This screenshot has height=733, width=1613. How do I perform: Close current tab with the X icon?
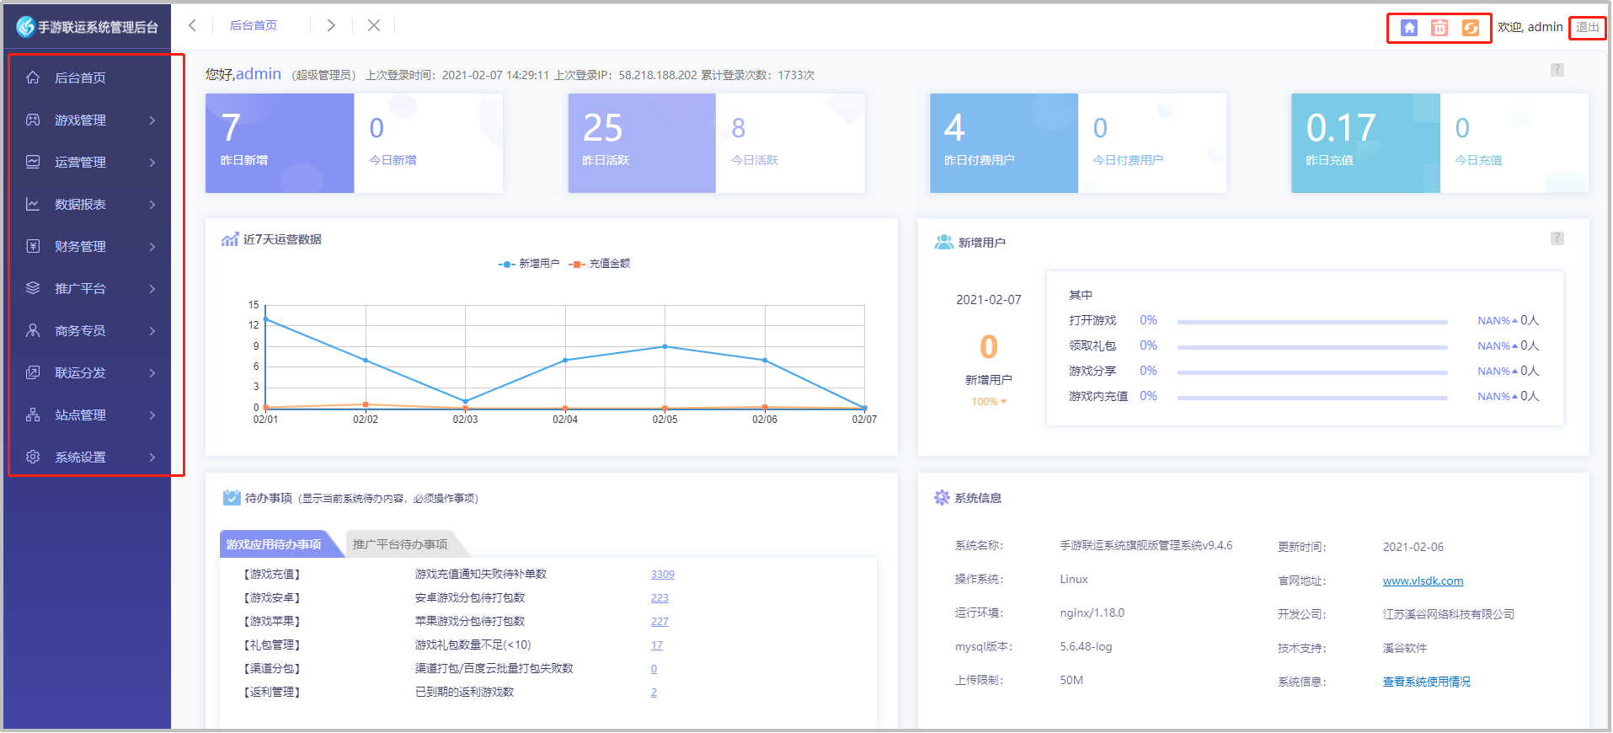[x=374, y=25]
